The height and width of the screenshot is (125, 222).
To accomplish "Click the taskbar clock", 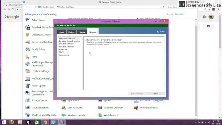I will point(216,122).
